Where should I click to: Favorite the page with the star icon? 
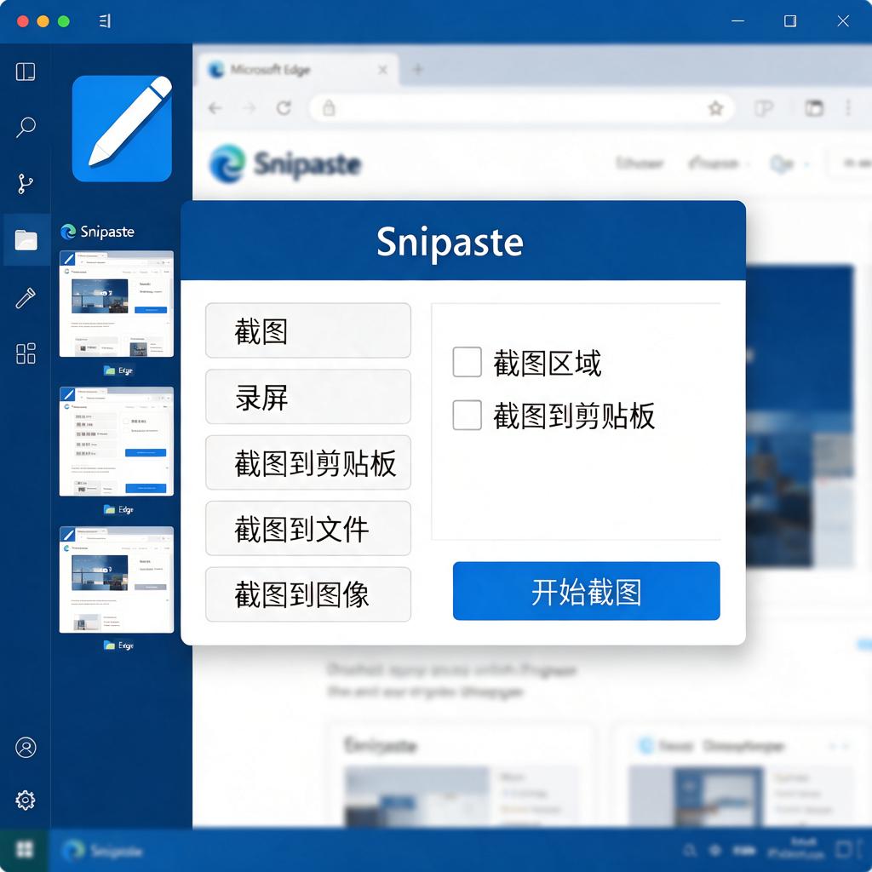[x=715, y=108]
